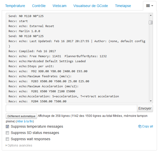The height and width of the screenshot is (156, 161).
Task: Go to the Webcam tab
Action: tap(60, 6)
